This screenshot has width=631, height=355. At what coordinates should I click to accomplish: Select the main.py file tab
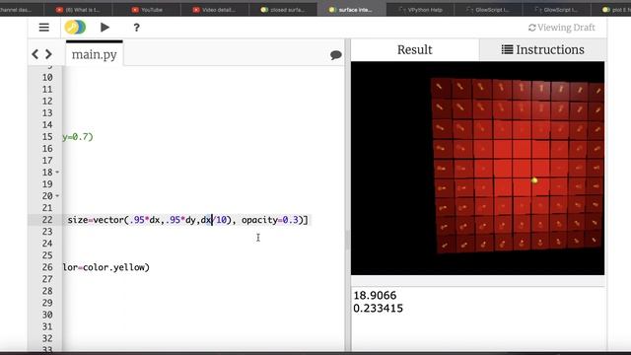(x=95, y=54)
